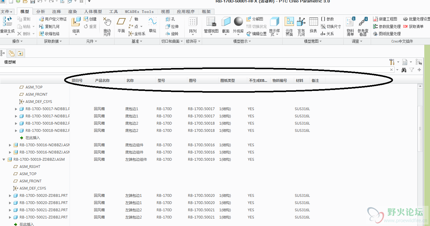Switch to the 渲染 ribbon tab
The height and width of the screenshot is (226, 430).
point(73,12)
